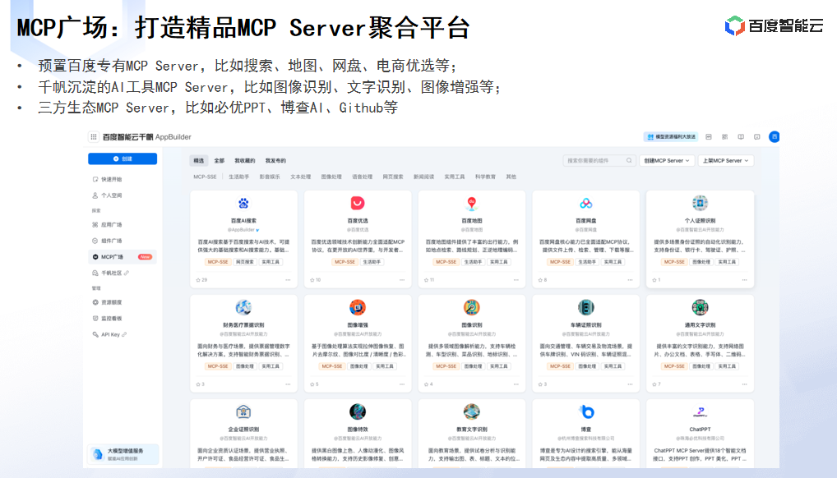Switch to the 全部 tab

pyautogui.click(x=219, y=160)
